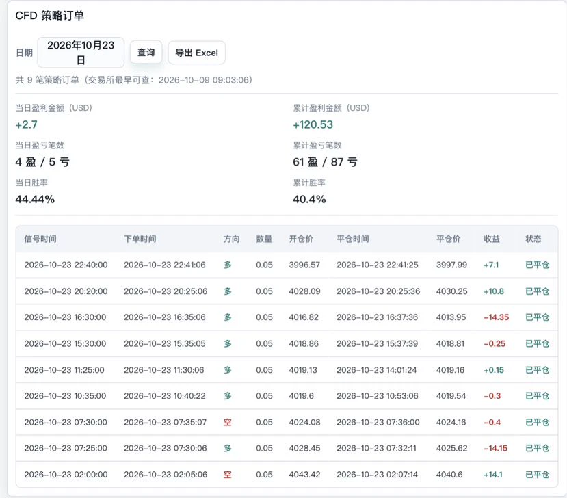Screen dimensions: 567x498
Task: Click the -0.4 profit cell
Action: point(492,423)
